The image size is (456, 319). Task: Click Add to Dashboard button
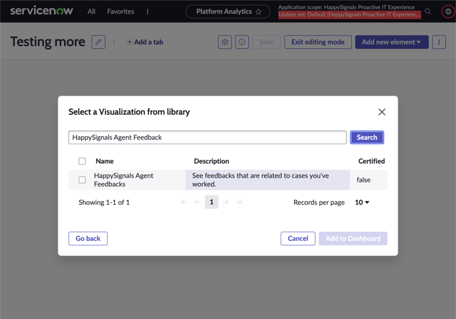click(x=353, y=239)
